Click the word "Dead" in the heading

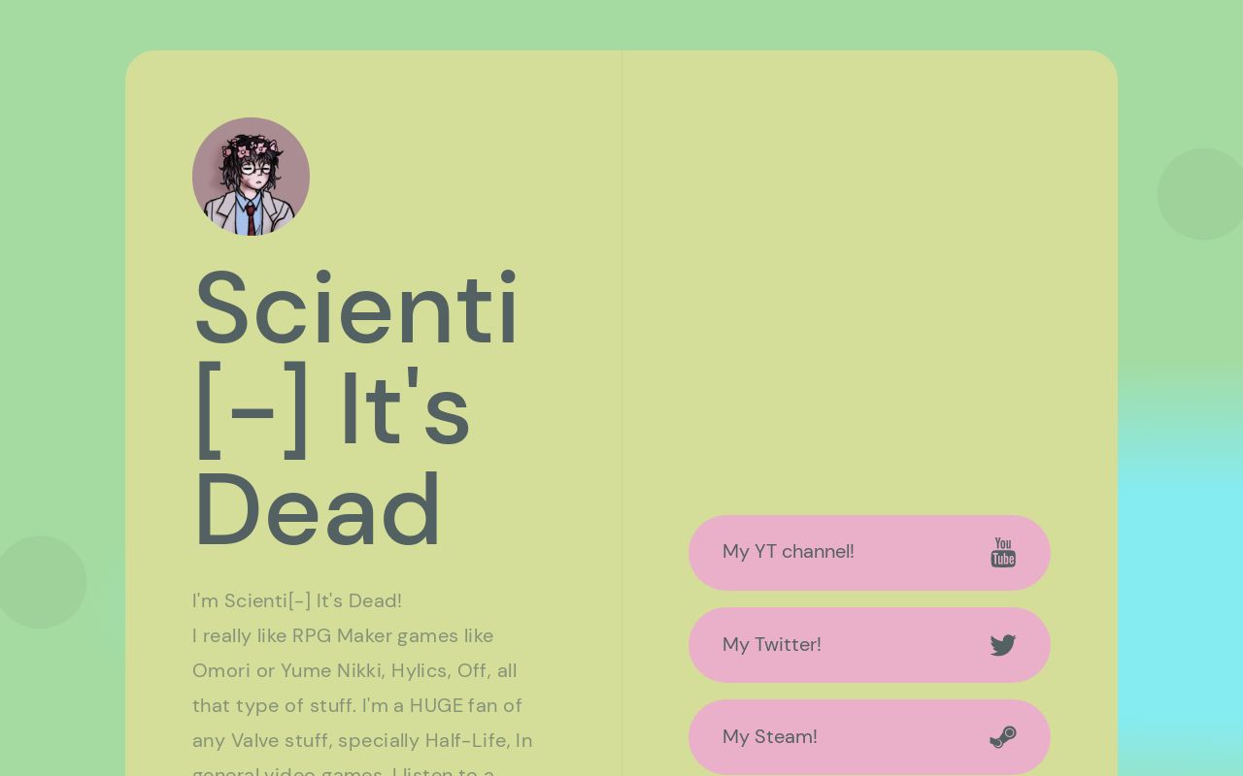click(318, 510)
